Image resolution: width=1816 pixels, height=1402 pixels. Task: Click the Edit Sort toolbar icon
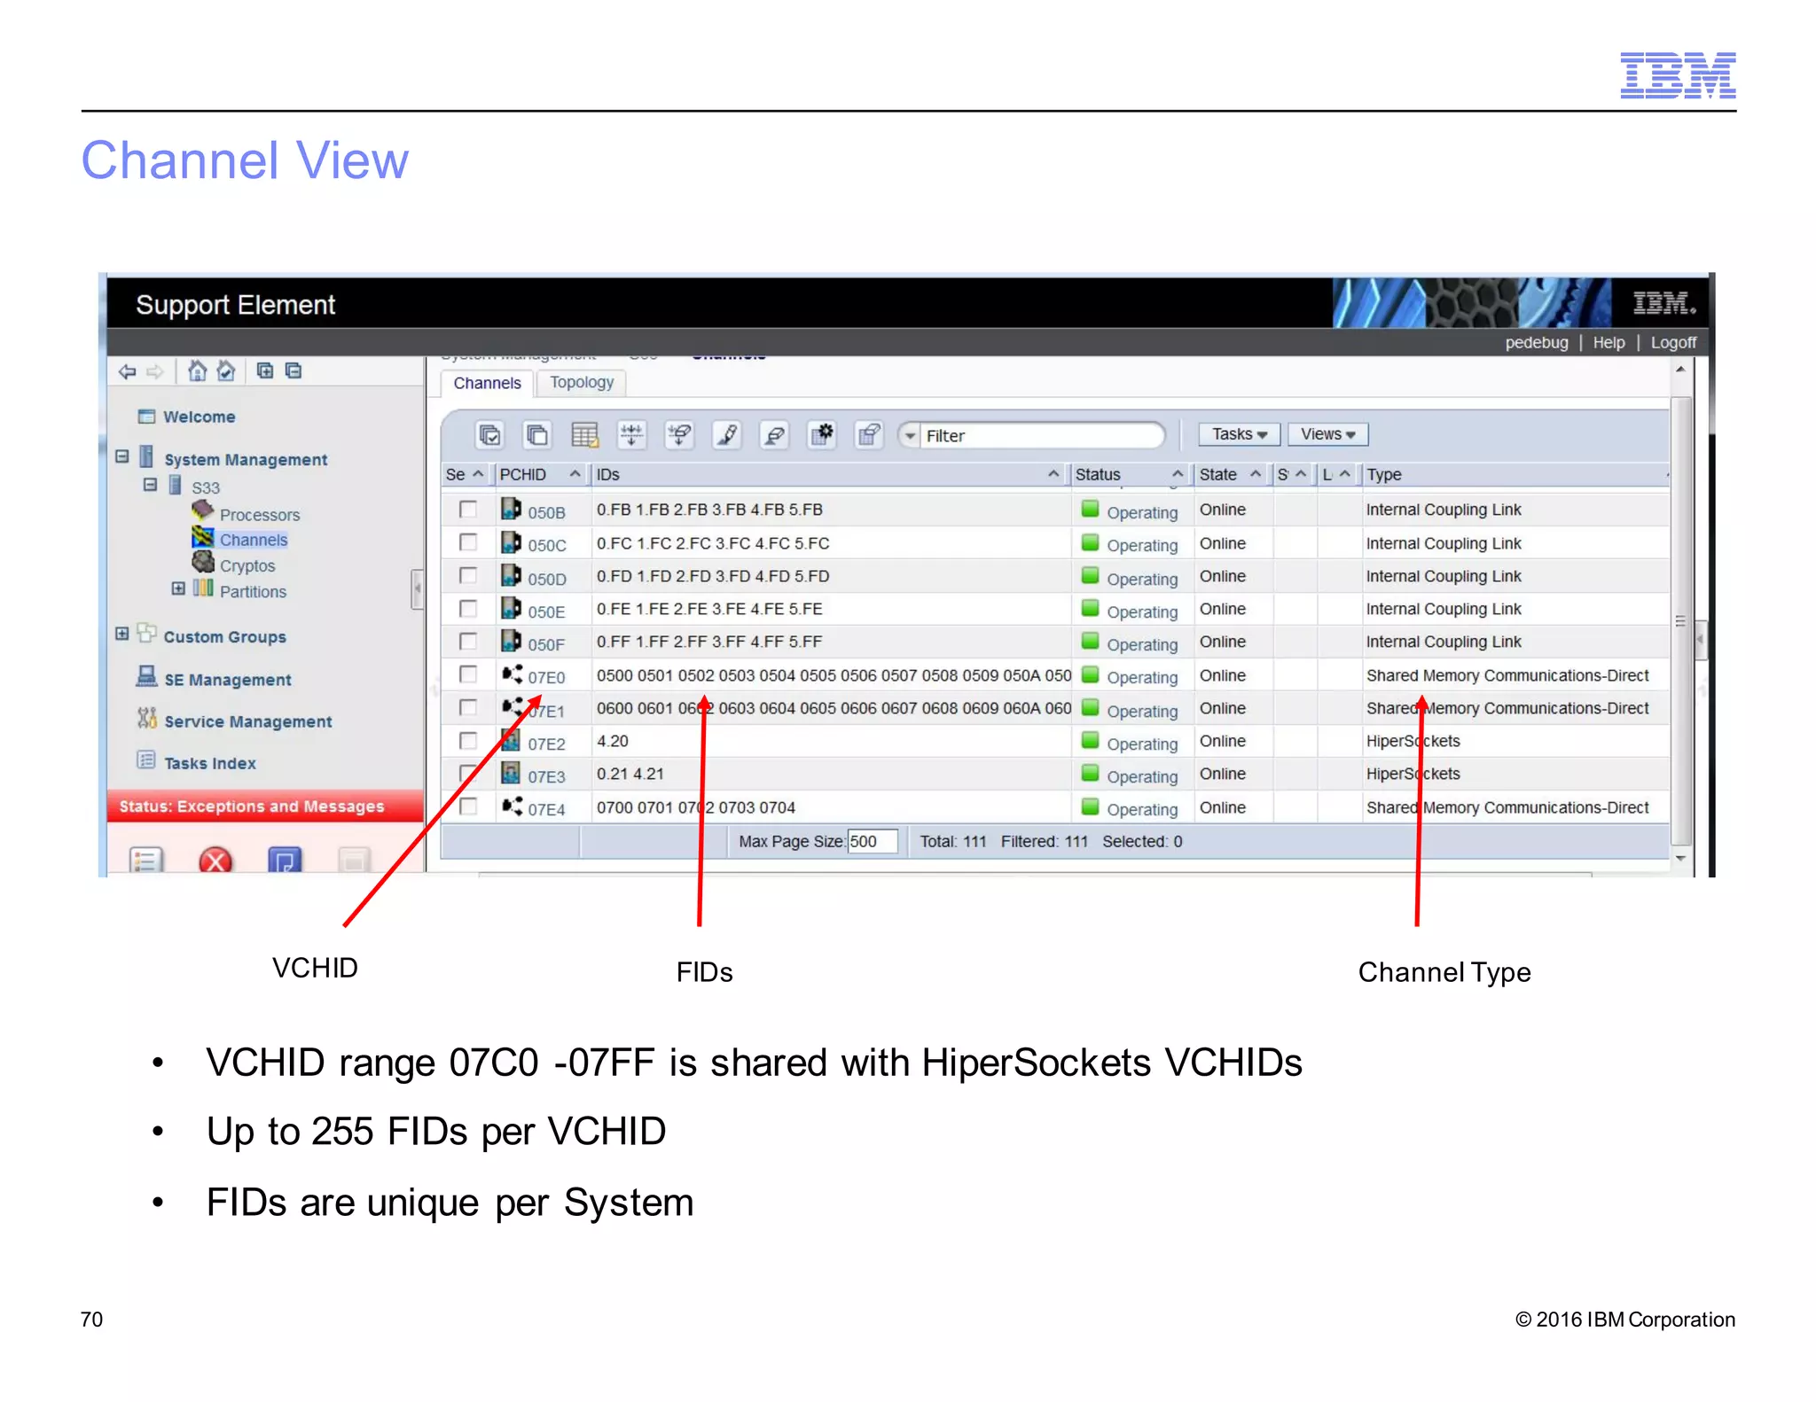[631, 434]
